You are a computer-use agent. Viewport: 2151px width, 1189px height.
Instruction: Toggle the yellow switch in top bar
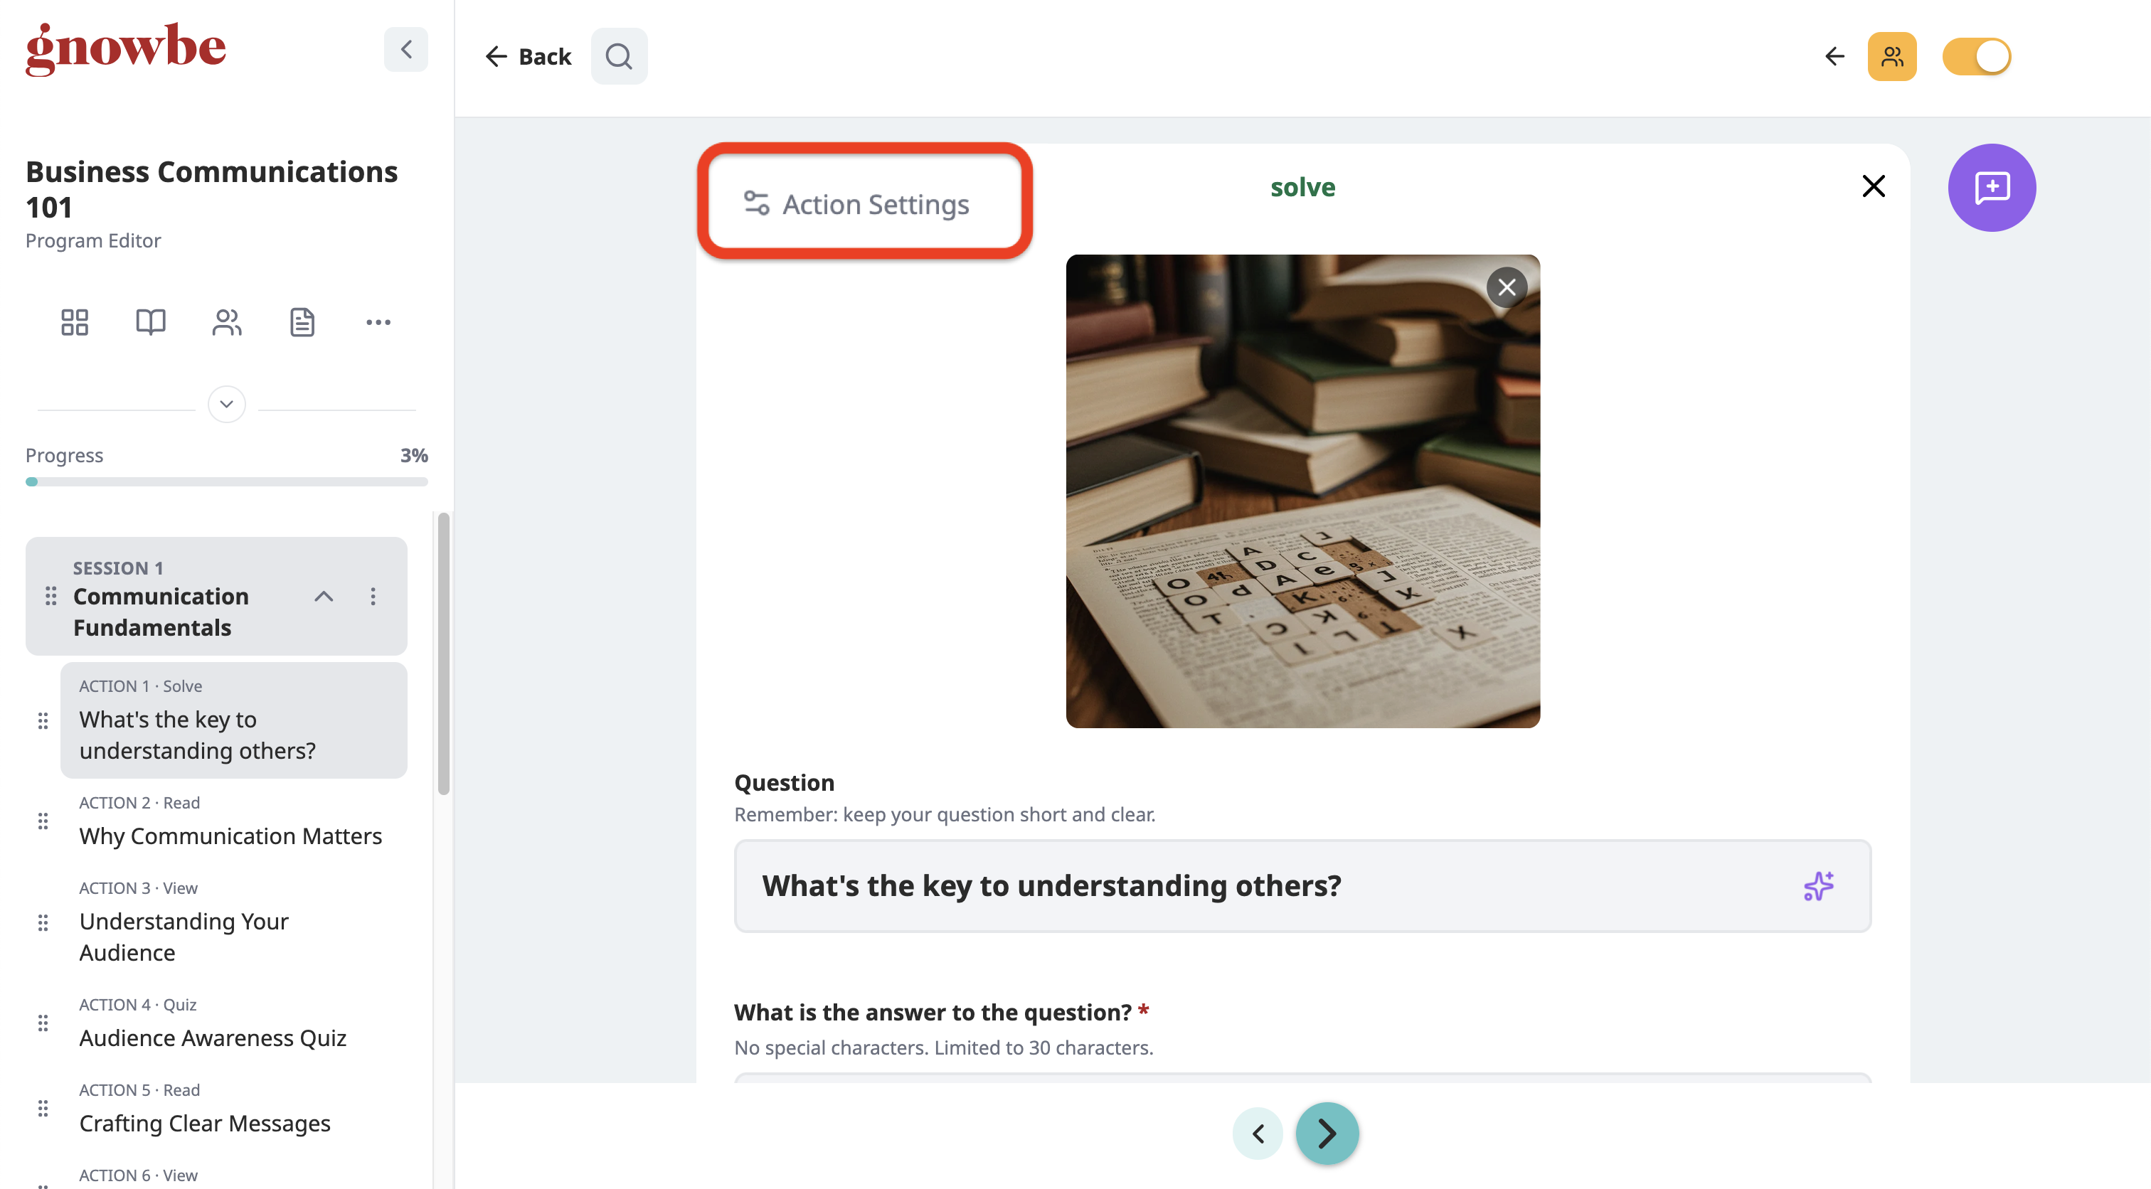coord(1977,56)
